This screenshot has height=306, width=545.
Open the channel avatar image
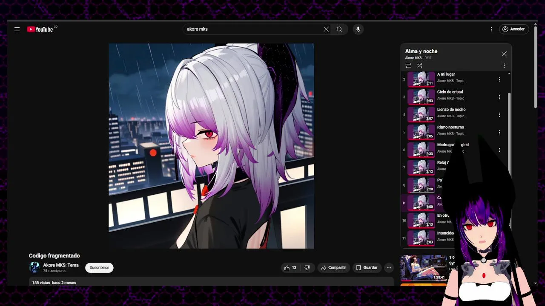click(x=34, y=267)
